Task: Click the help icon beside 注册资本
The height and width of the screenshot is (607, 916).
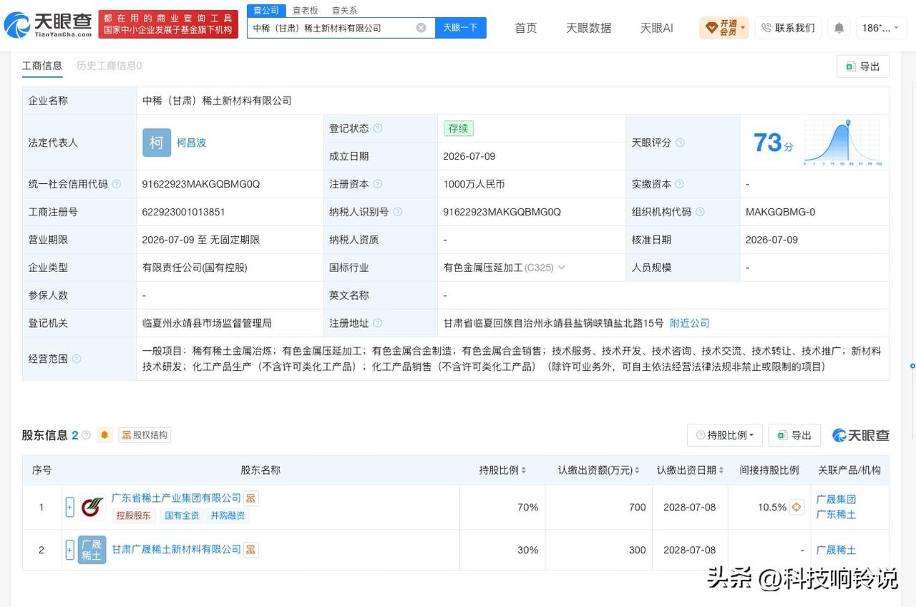Action: pyautogui.click(x=378, y=184)
